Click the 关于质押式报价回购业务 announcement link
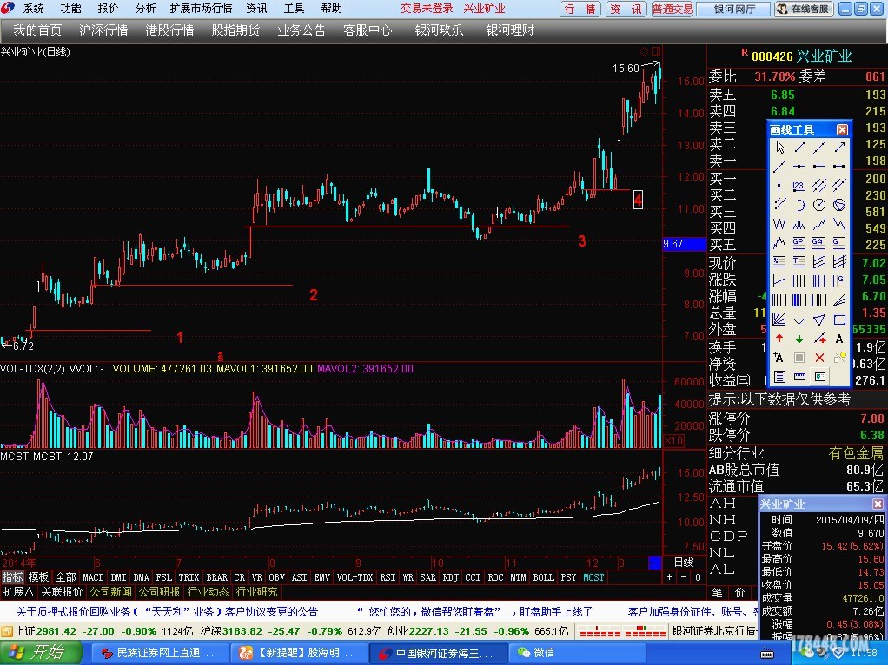The height and width of the screenshot is (665, 888). [x=167, y=612]
